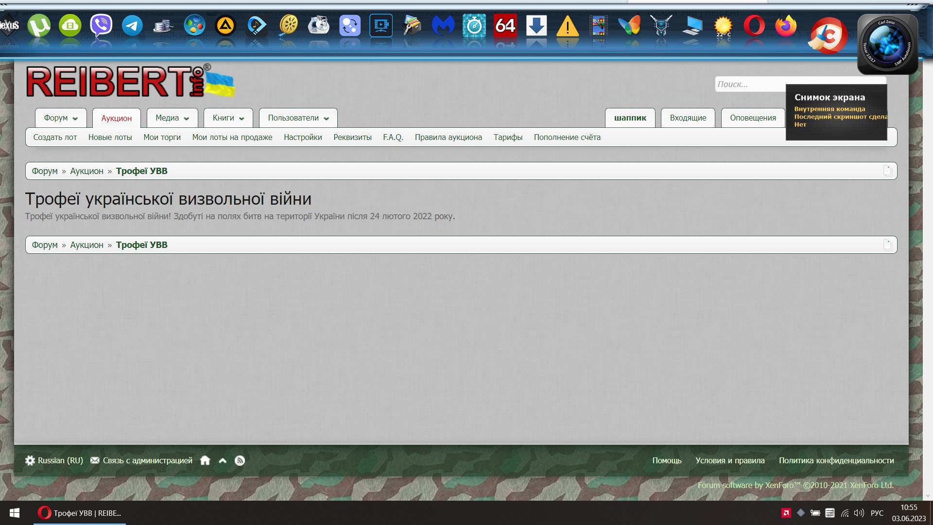Click the home icon in footer
933x525 pixels.
coord(205,460)
